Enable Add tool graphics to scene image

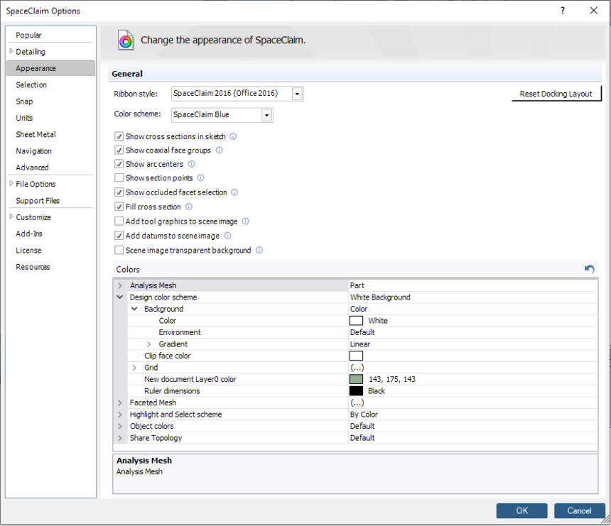click(x=119, y=221)
